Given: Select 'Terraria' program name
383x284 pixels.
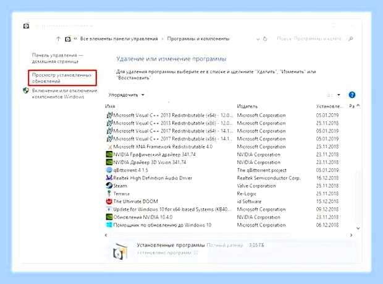Looking at the screenshot, I should point(122,194).
